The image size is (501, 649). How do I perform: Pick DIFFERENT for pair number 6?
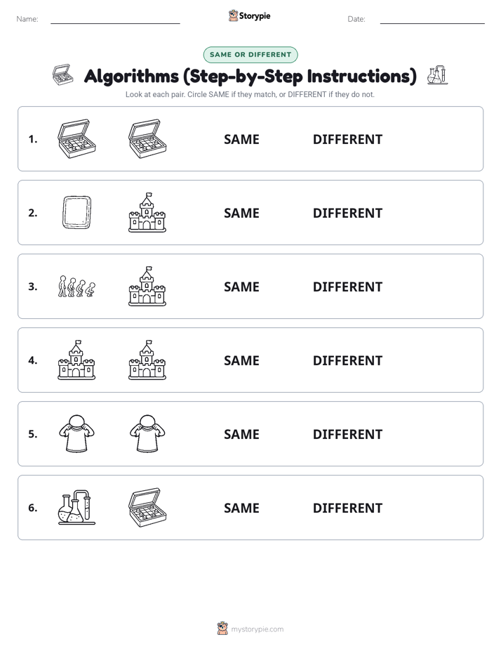point(347,507)
